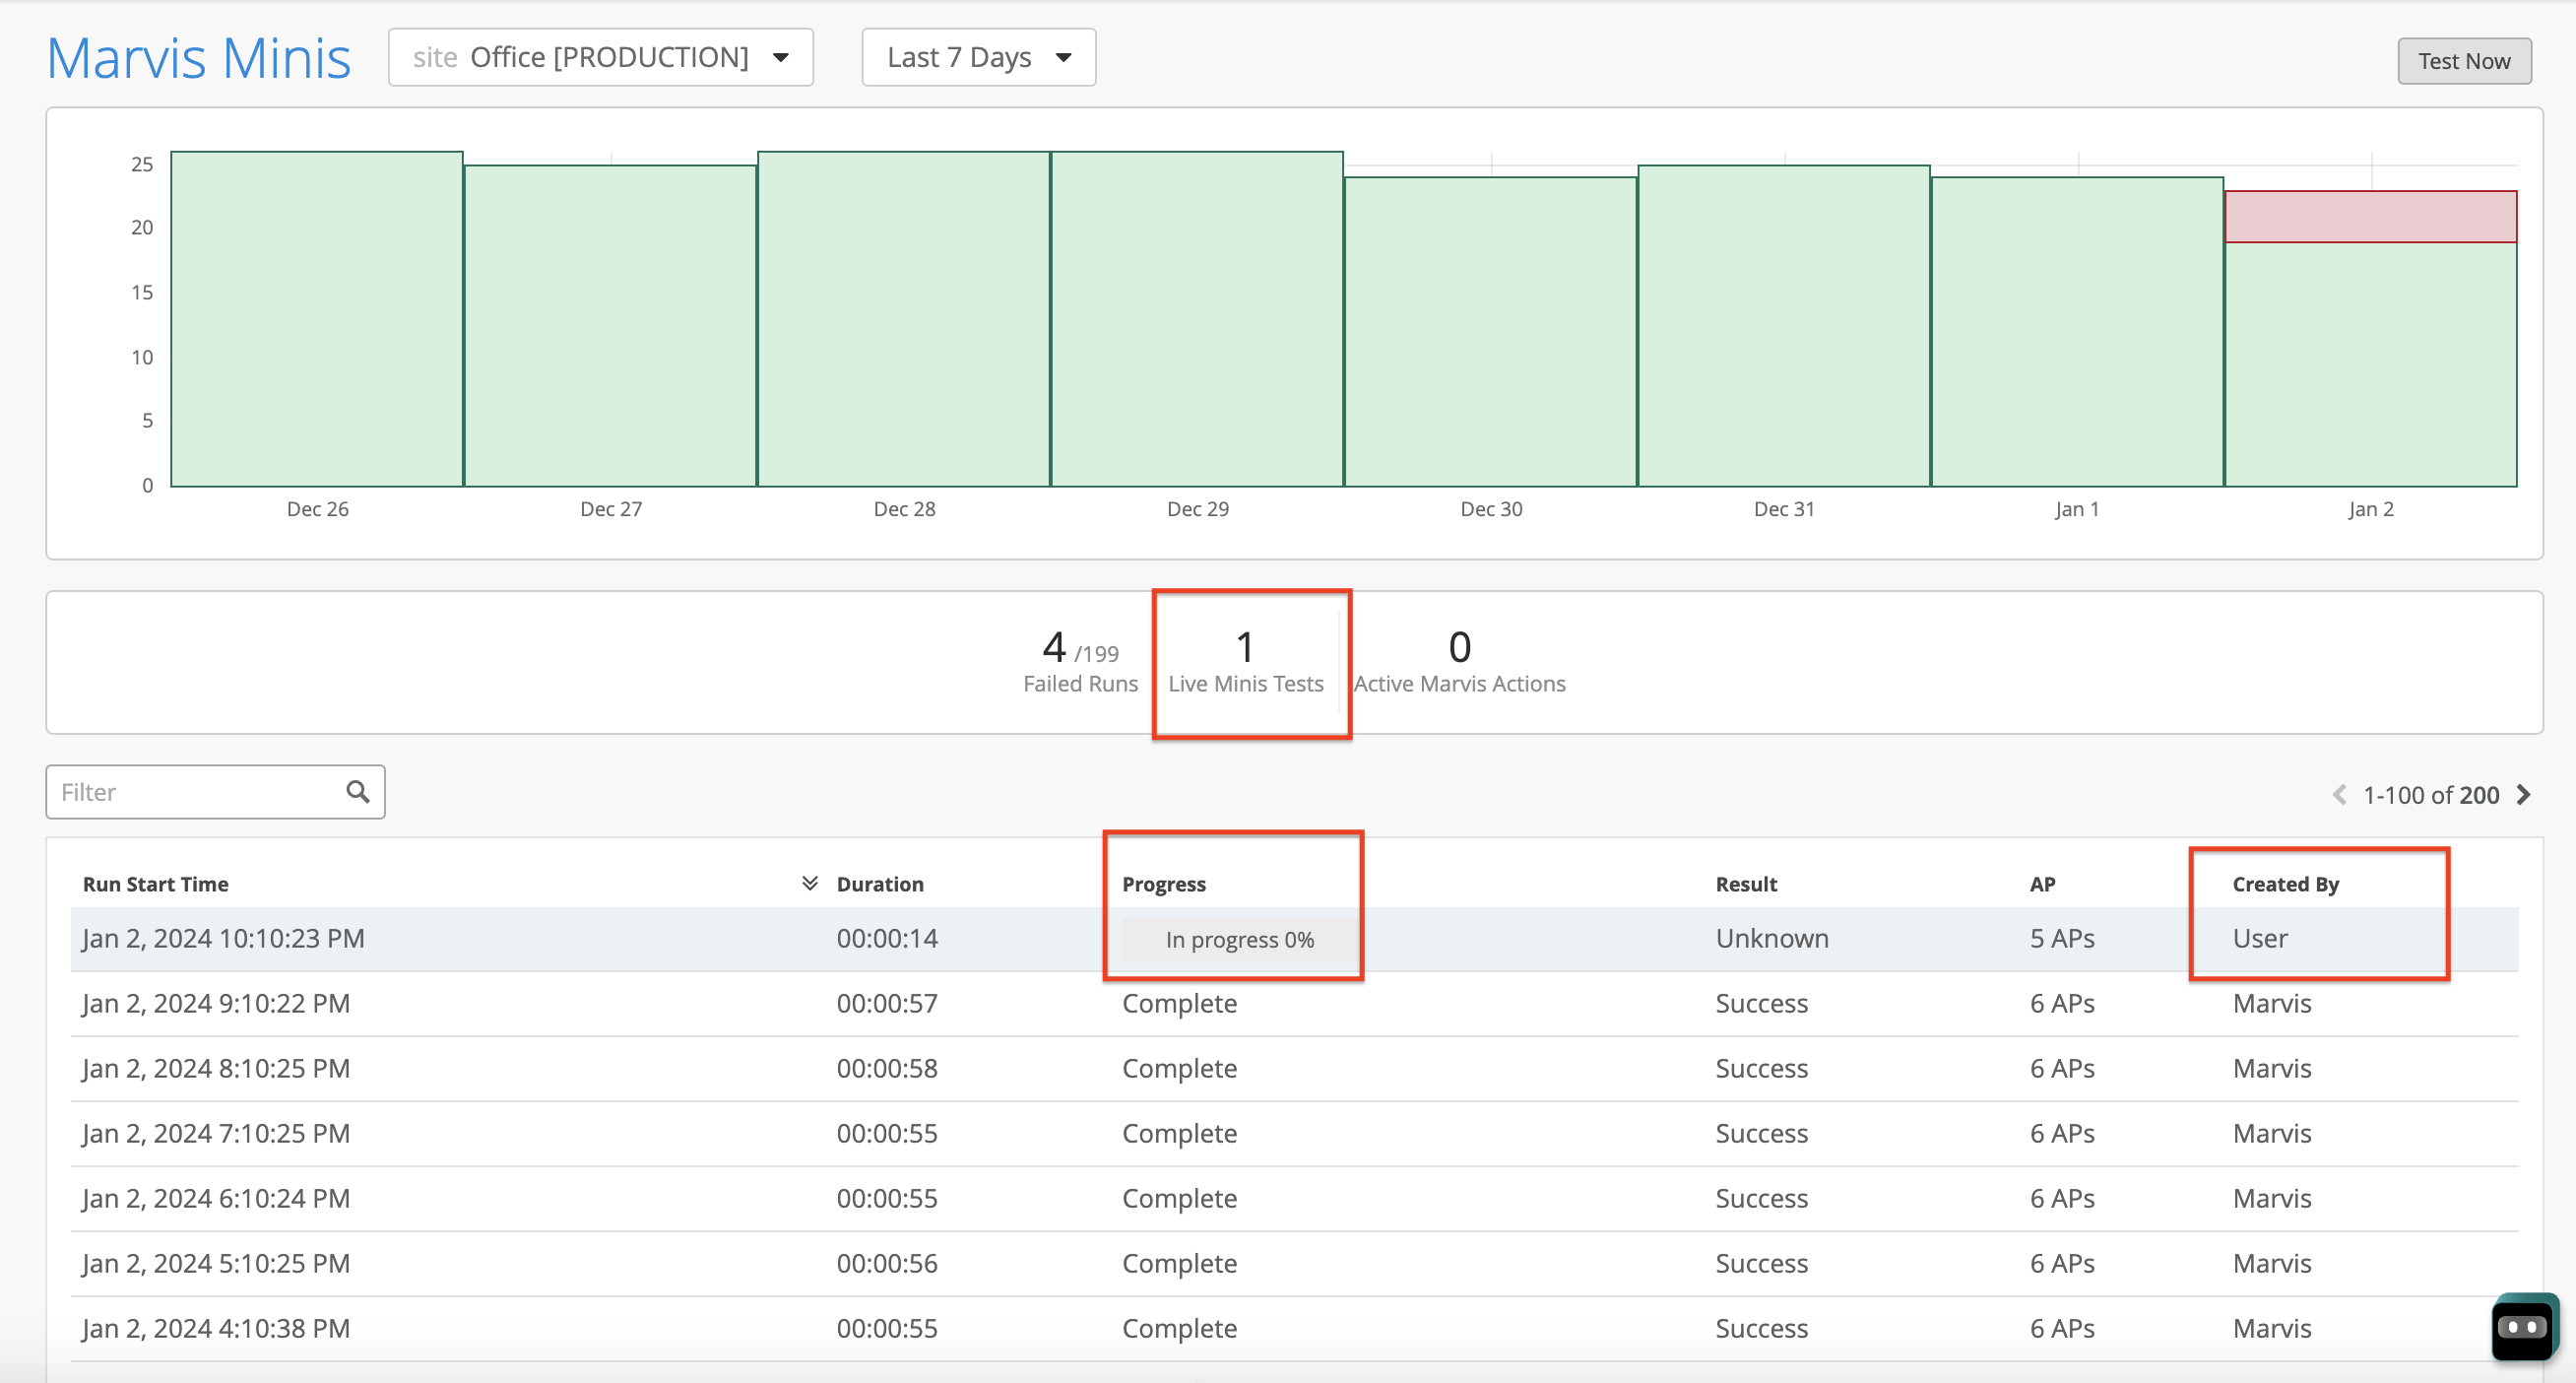
Task: Select the Jan 2, 2024 10:10:23 PM run
Action: coord(1294,939)
